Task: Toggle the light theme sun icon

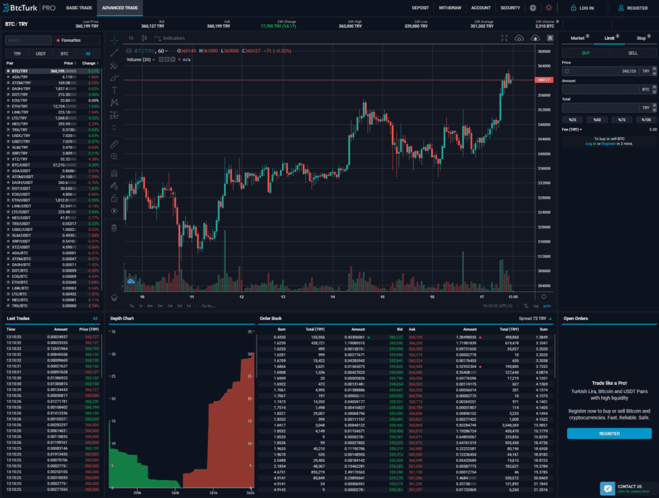Action: (549, 8)
